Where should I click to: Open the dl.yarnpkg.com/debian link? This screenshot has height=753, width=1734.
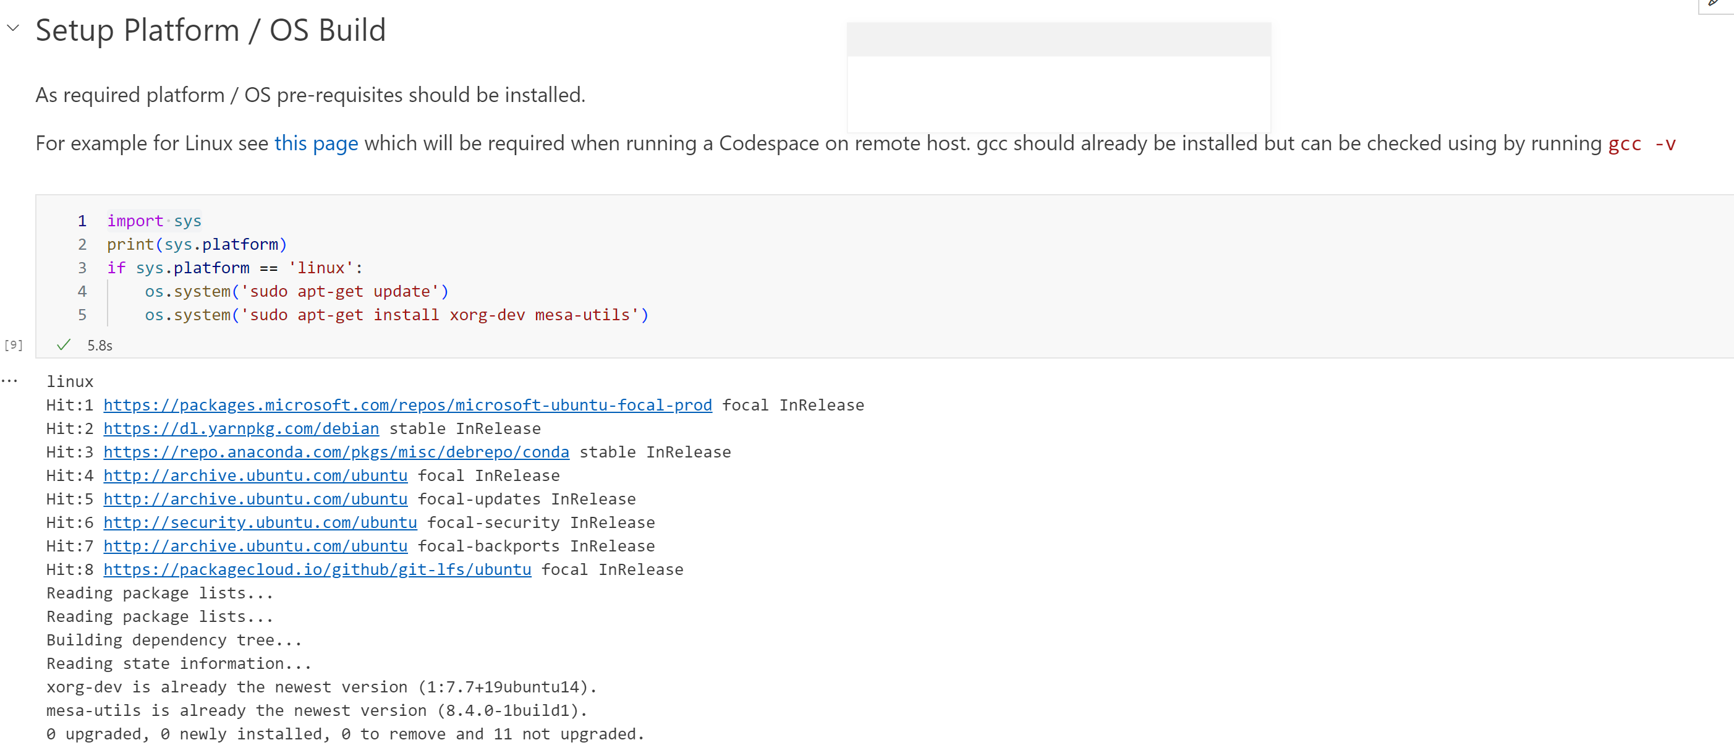[x=241, y=428]
